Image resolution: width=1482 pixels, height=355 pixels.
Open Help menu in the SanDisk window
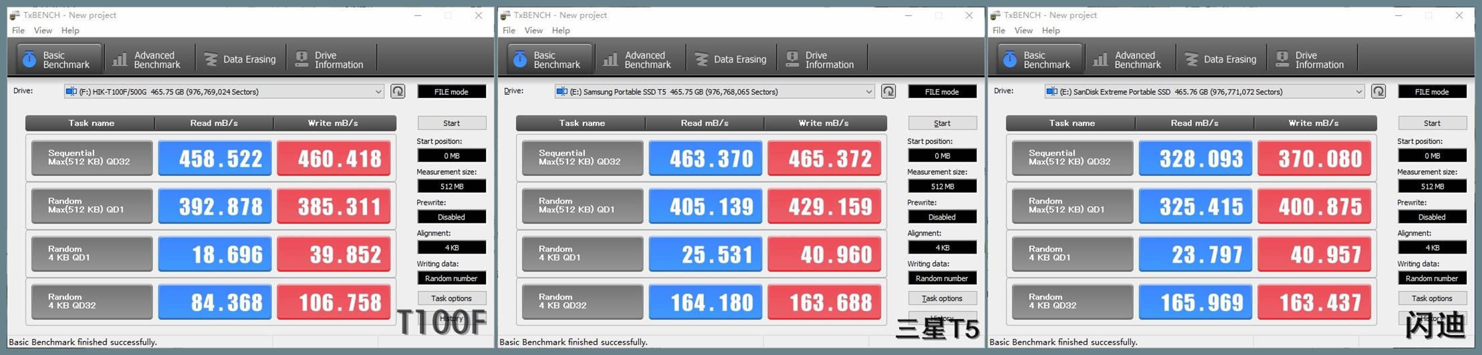[x=1051, y=31]
